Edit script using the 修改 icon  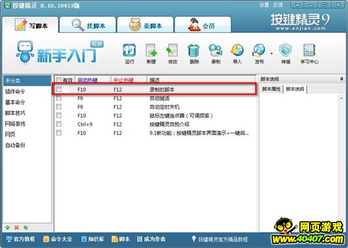point(172,54)
